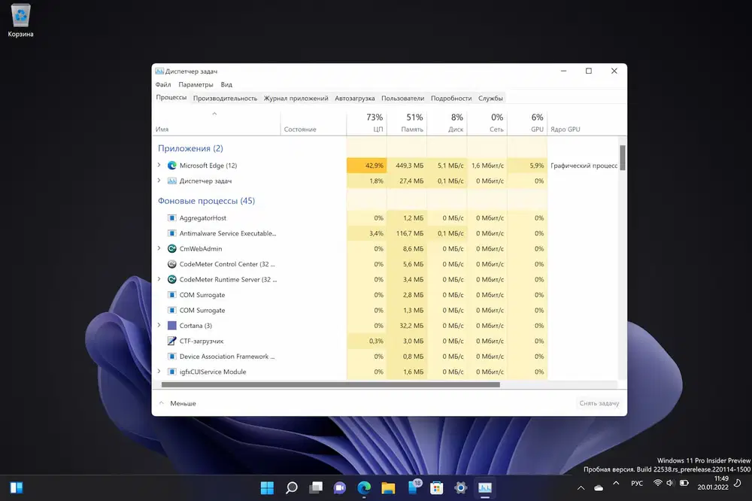Click the Task Manager taskbar icon
752x501 pixels.
pos(485,488)
